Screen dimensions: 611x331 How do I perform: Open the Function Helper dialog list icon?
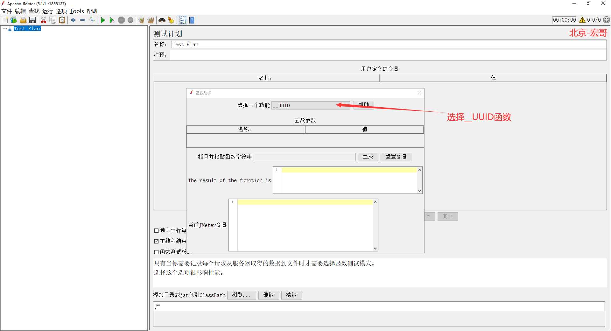[x=182, y=20]
